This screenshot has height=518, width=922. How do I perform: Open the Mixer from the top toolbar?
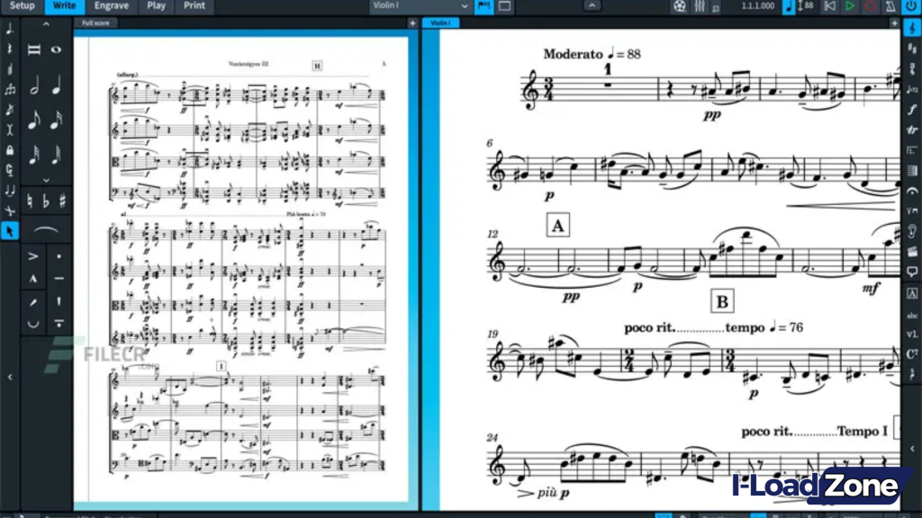(700, 7)
